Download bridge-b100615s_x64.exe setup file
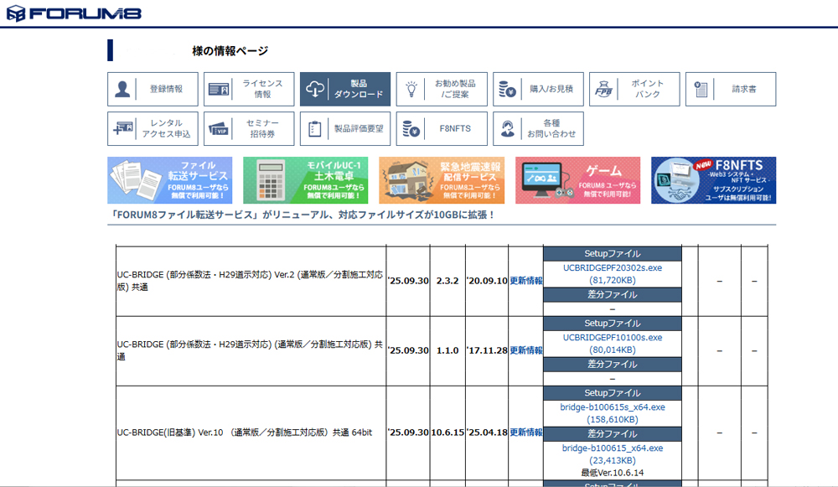838x487 pixels. 613,413
